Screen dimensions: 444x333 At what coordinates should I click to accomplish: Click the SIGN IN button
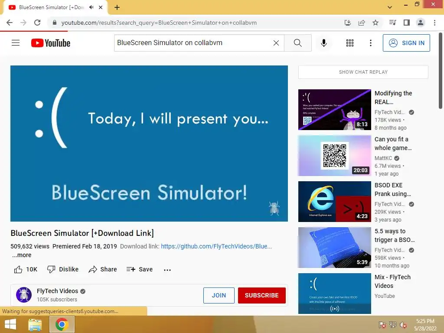(x=406, y=43)
